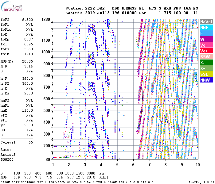Click the D 3000 distance value
215x184 pixels.
pyautogui.click(x=91, y=173)
